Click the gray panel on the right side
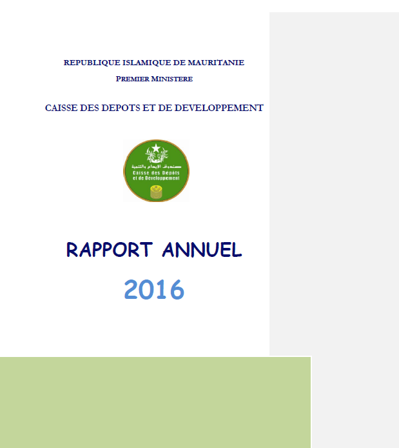Viewport: 399px width, 448px height. pyautogui.click(x=334, y=181)
